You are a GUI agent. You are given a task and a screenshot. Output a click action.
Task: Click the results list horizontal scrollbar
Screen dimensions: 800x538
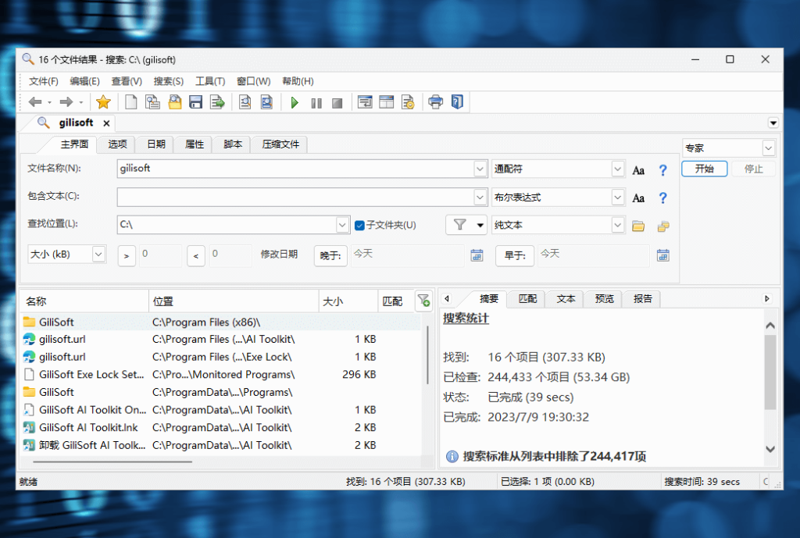pyautogui.click(x=112, y=462)
